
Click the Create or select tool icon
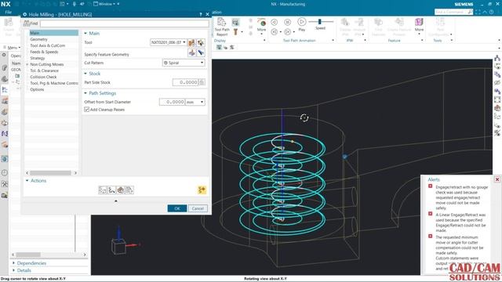point(191,42)
